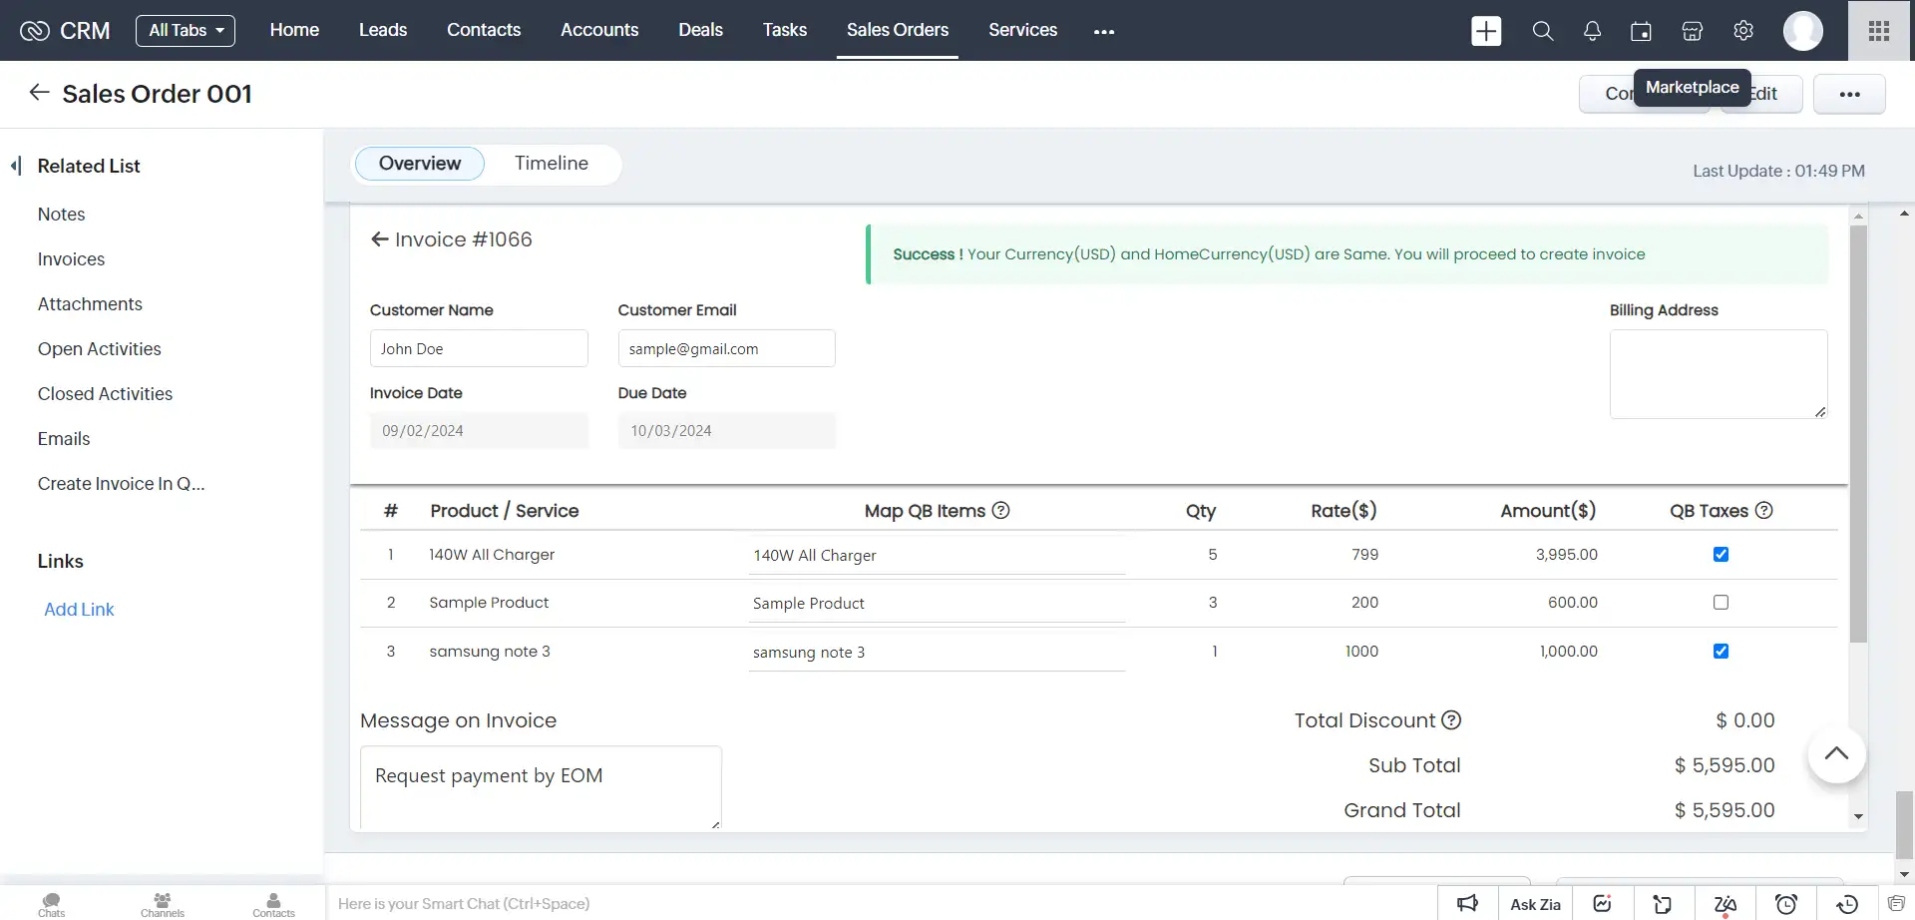This screenshot has width=1915, height=920.
Task: Open Invoices in the related list
Action: (71, 259)
